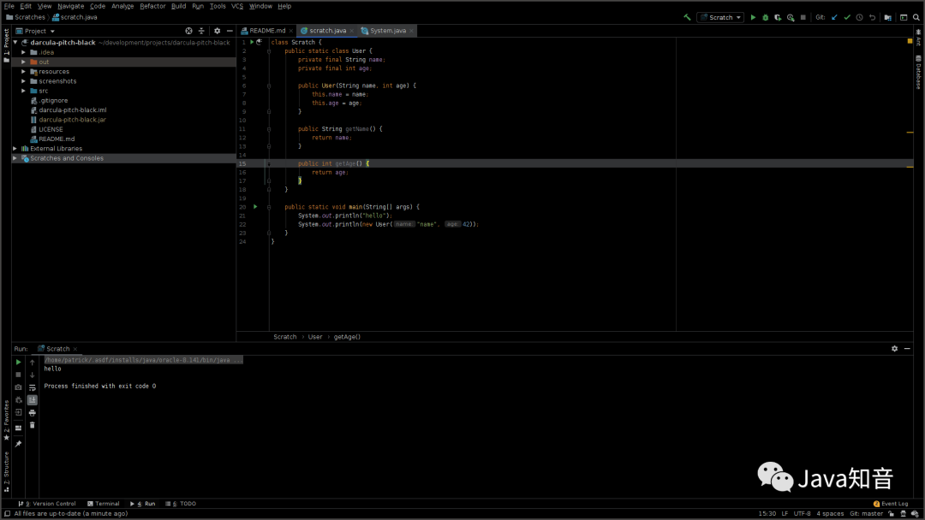Screen dimensions: 925x520
Task: Close the scratch.java editor tab
Action: coord(352,31)
